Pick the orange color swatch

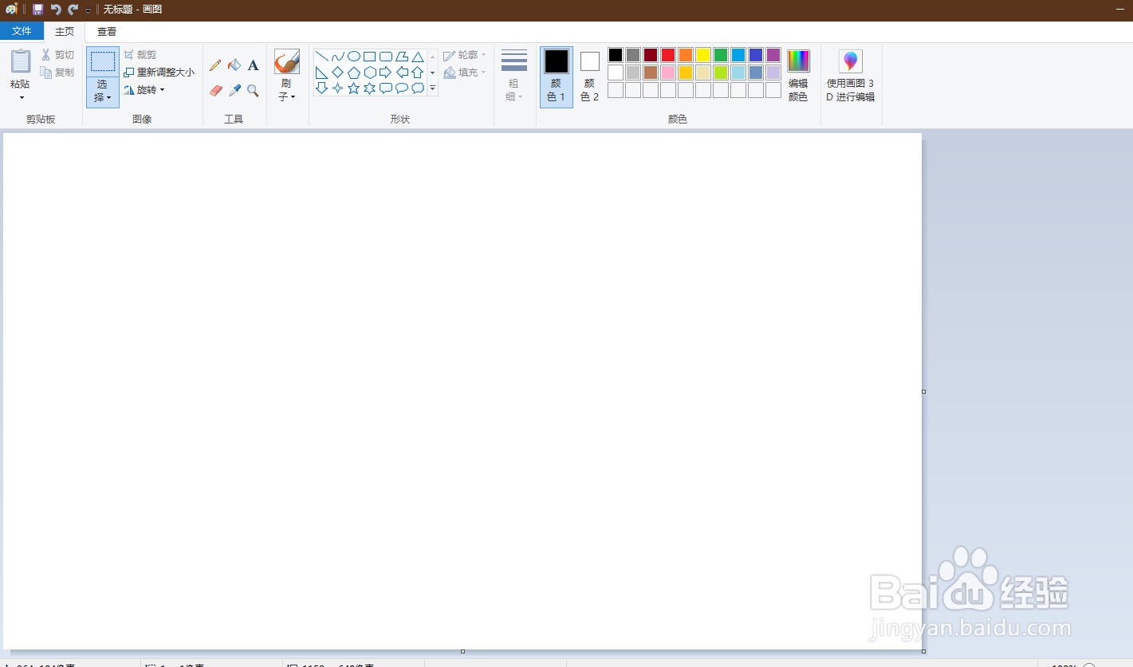(x=686, y=55)
